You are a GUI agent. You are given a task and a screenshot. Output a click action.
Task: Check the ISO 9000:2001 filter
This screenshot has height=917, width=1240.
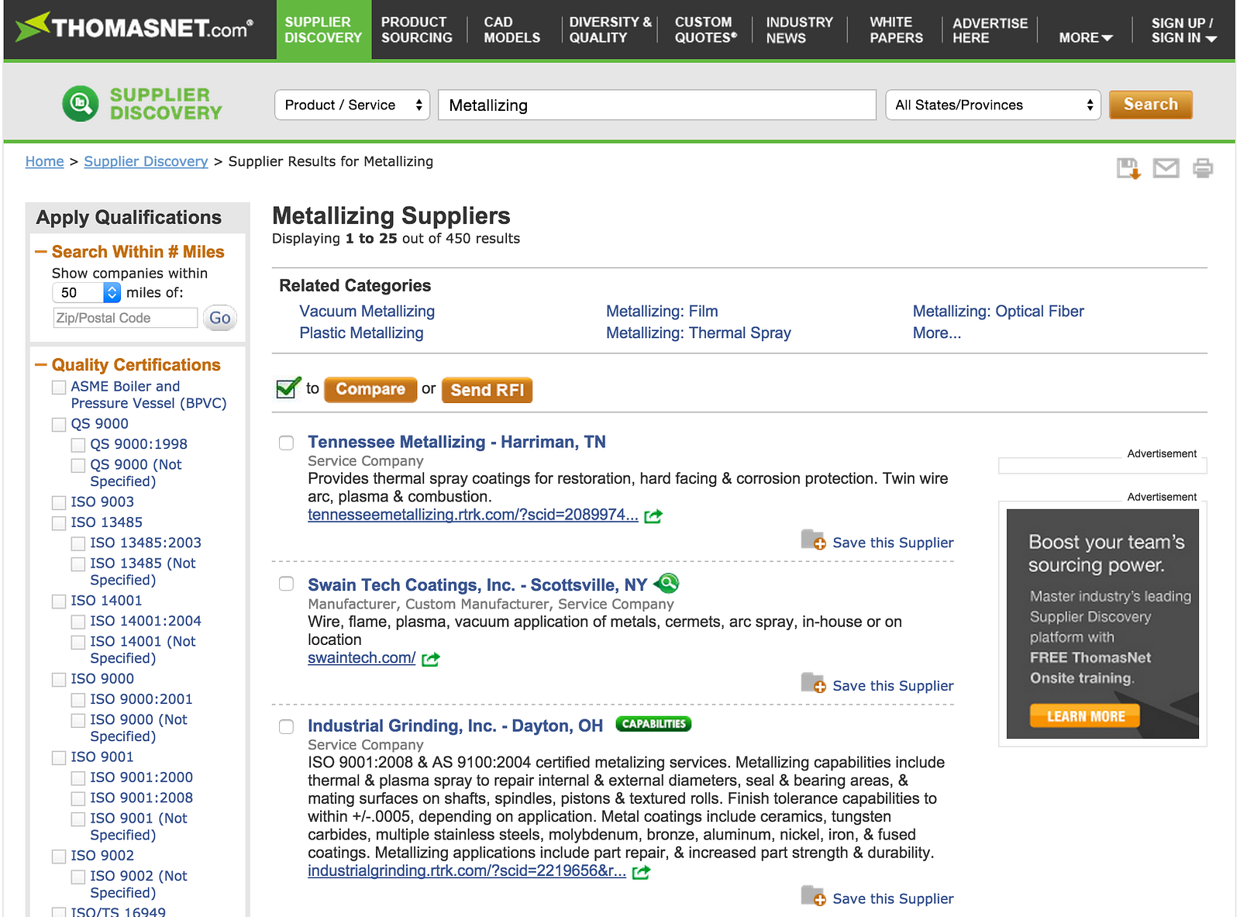[x=78, y=700]
